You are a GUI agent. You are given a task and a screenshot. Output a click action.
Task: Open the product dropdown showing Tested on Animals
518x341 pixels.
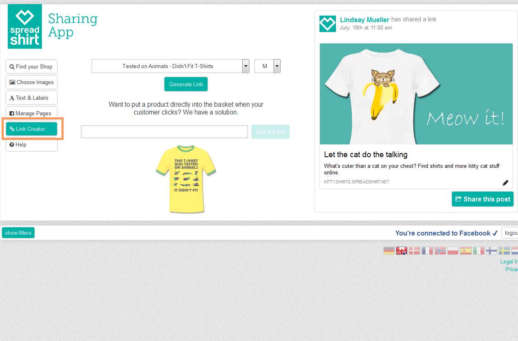tap(170, 66)
